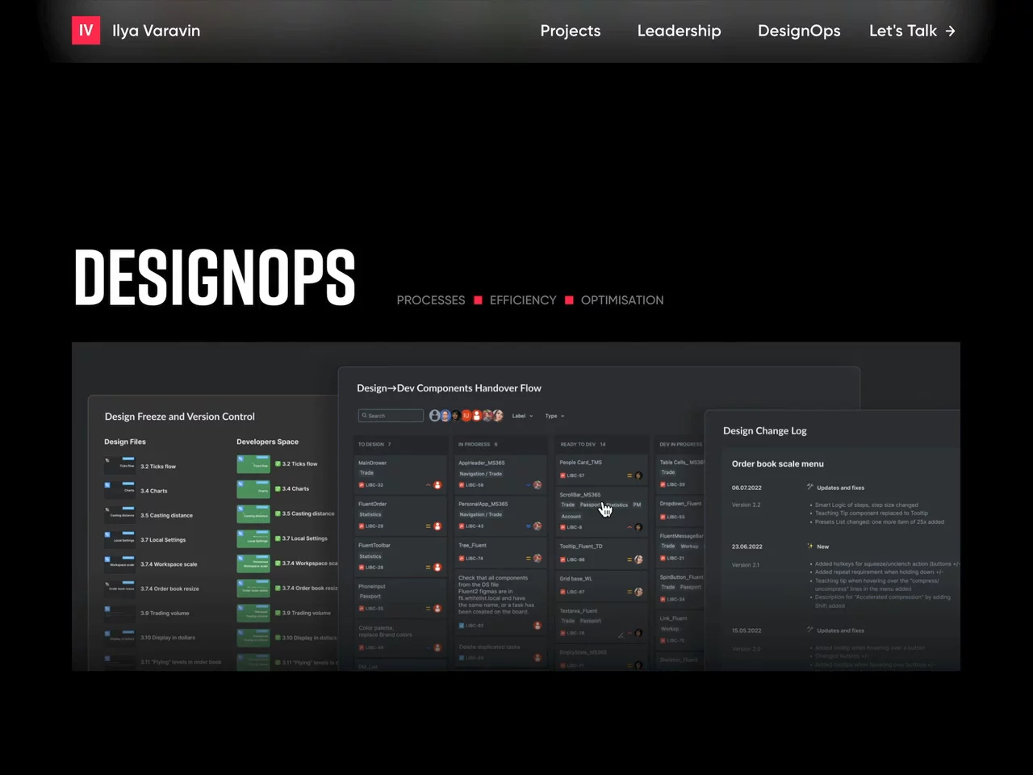Open the 'MainDrawer' card in To Design
Viewport: 1033px width, 775px height.
(400, 474)
